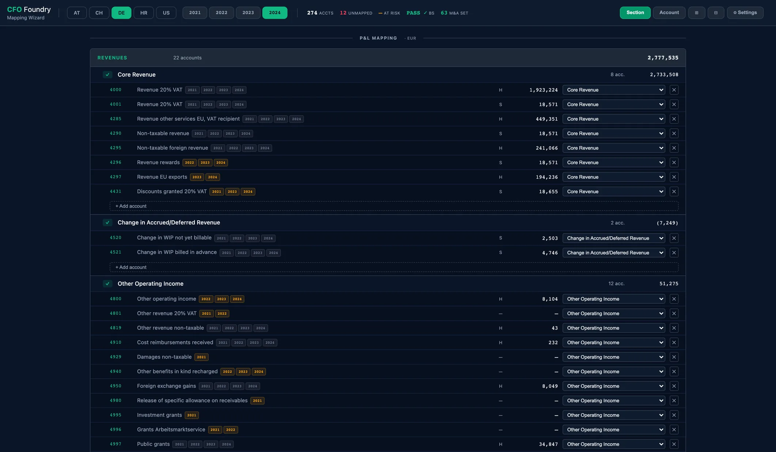Image resolution: width=776 pixels, height=452 pixels.
Task: Remove Other revenue 20% VAT account 4801
Action: (x=674, y=313)
